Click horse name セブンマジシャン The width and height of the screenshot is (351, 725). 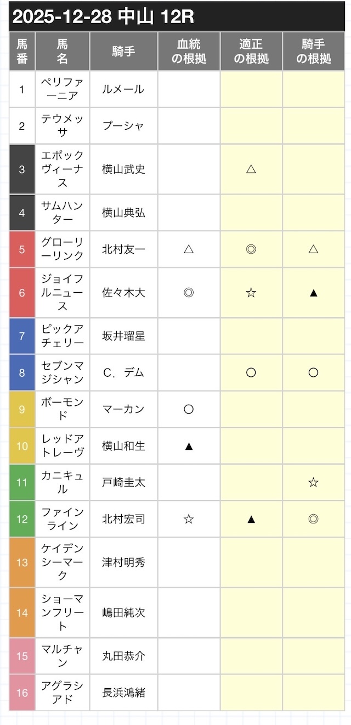(63, 372)
